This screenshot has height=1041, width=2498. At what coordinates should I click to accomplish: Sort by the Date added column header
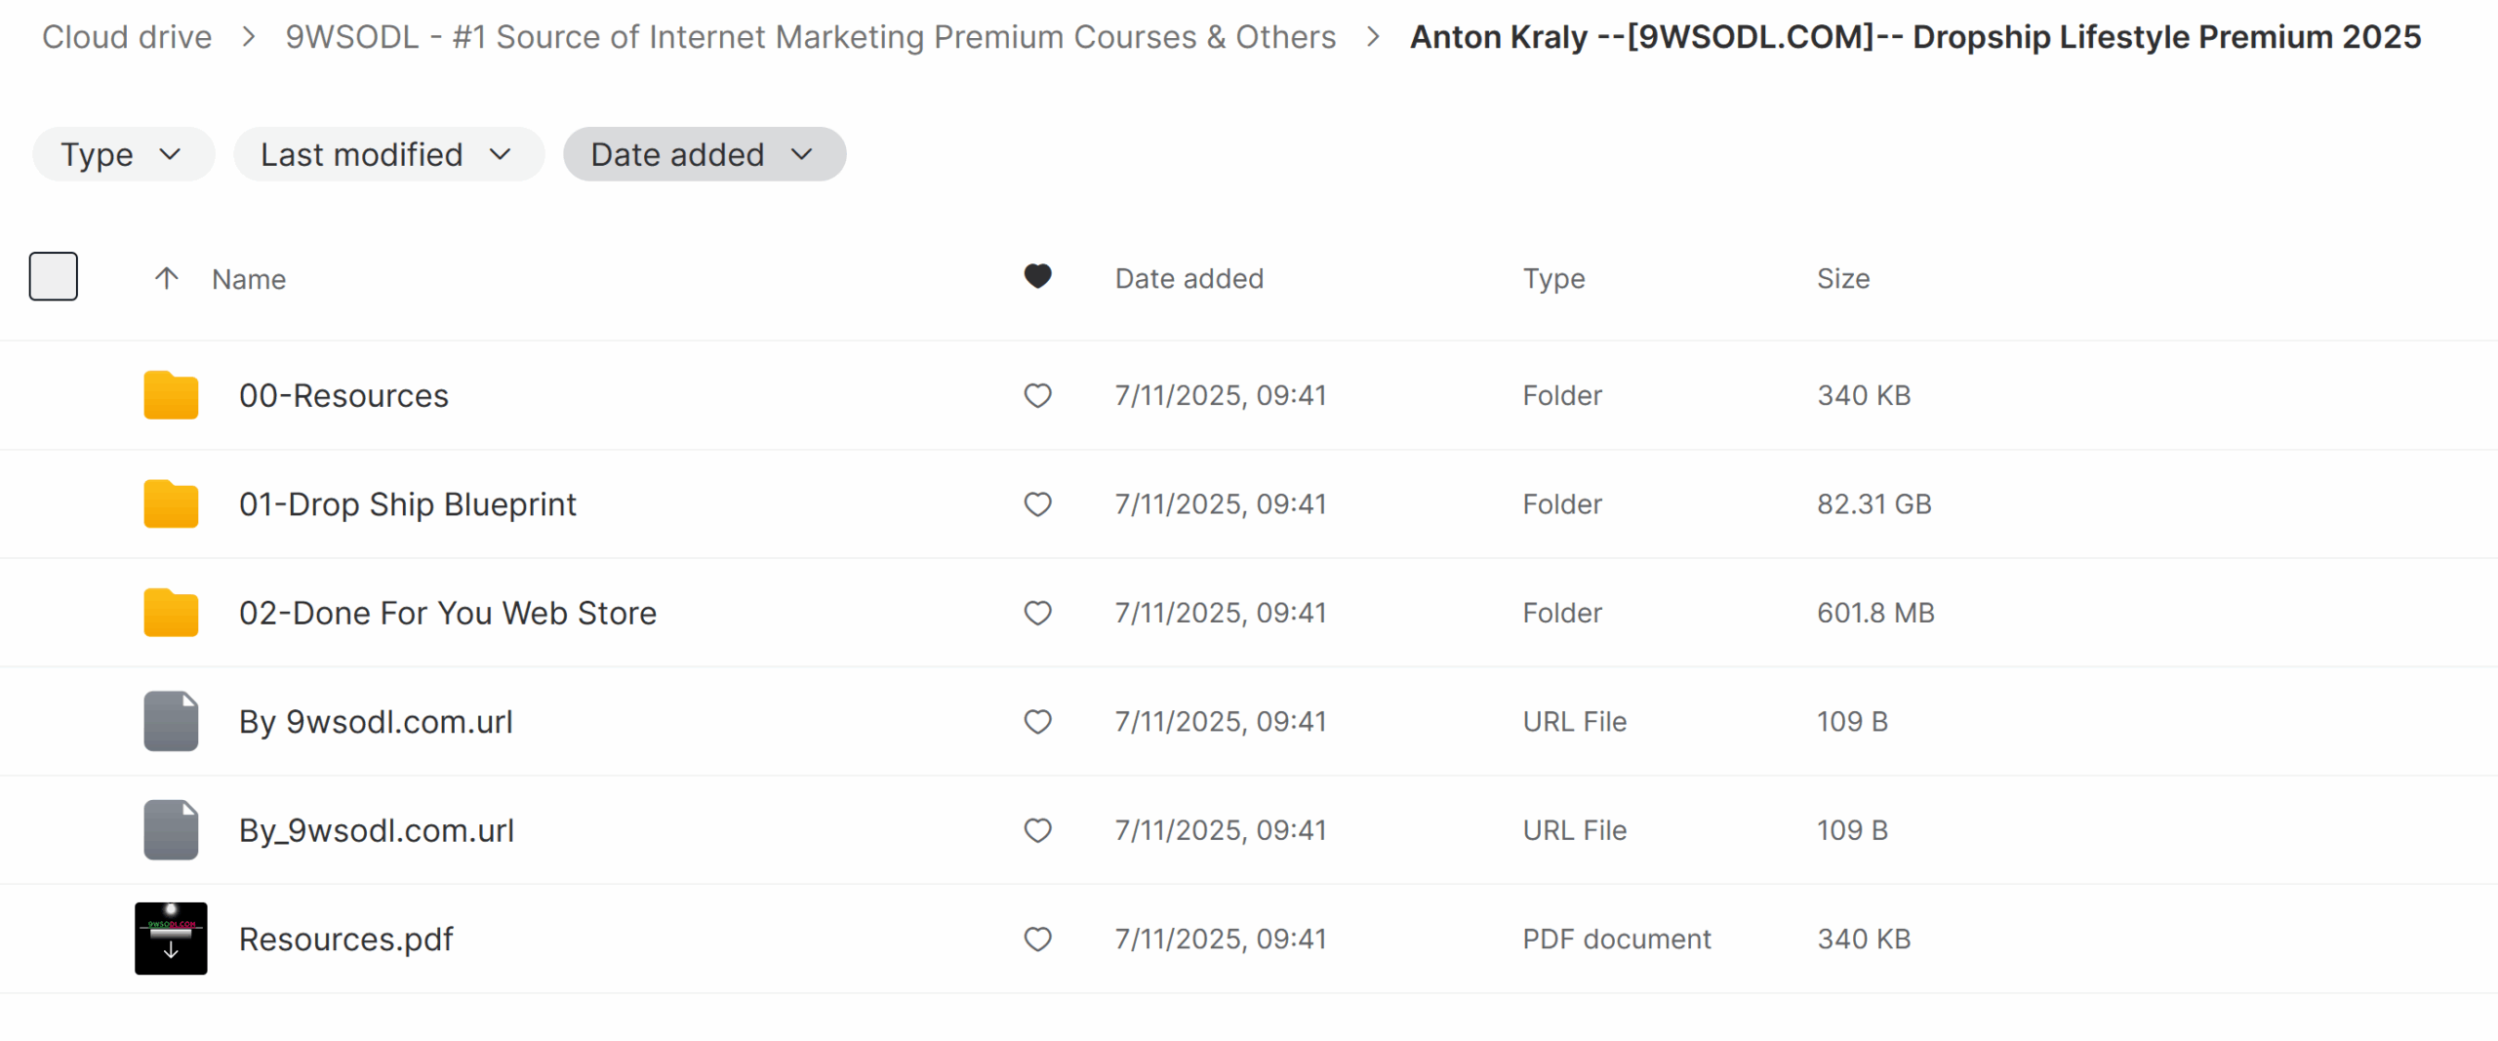tap(1189, 279)
